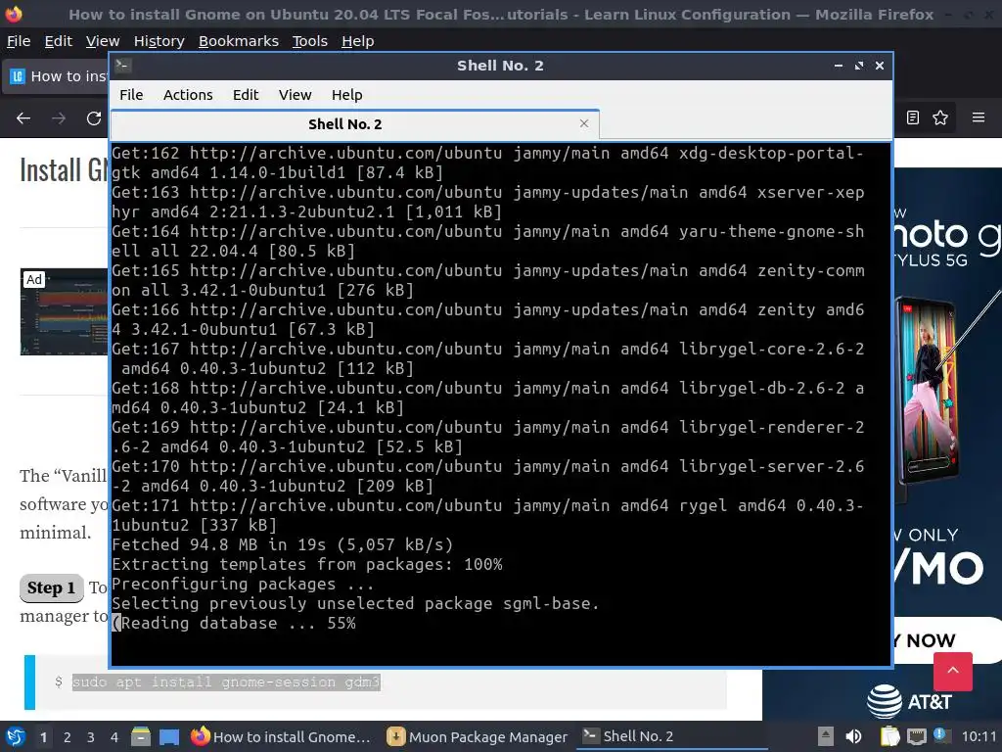Screen dimensions: 1002x752
Task: Go back in Firefox
Action: pyautogui.click(x=23, y=118)
